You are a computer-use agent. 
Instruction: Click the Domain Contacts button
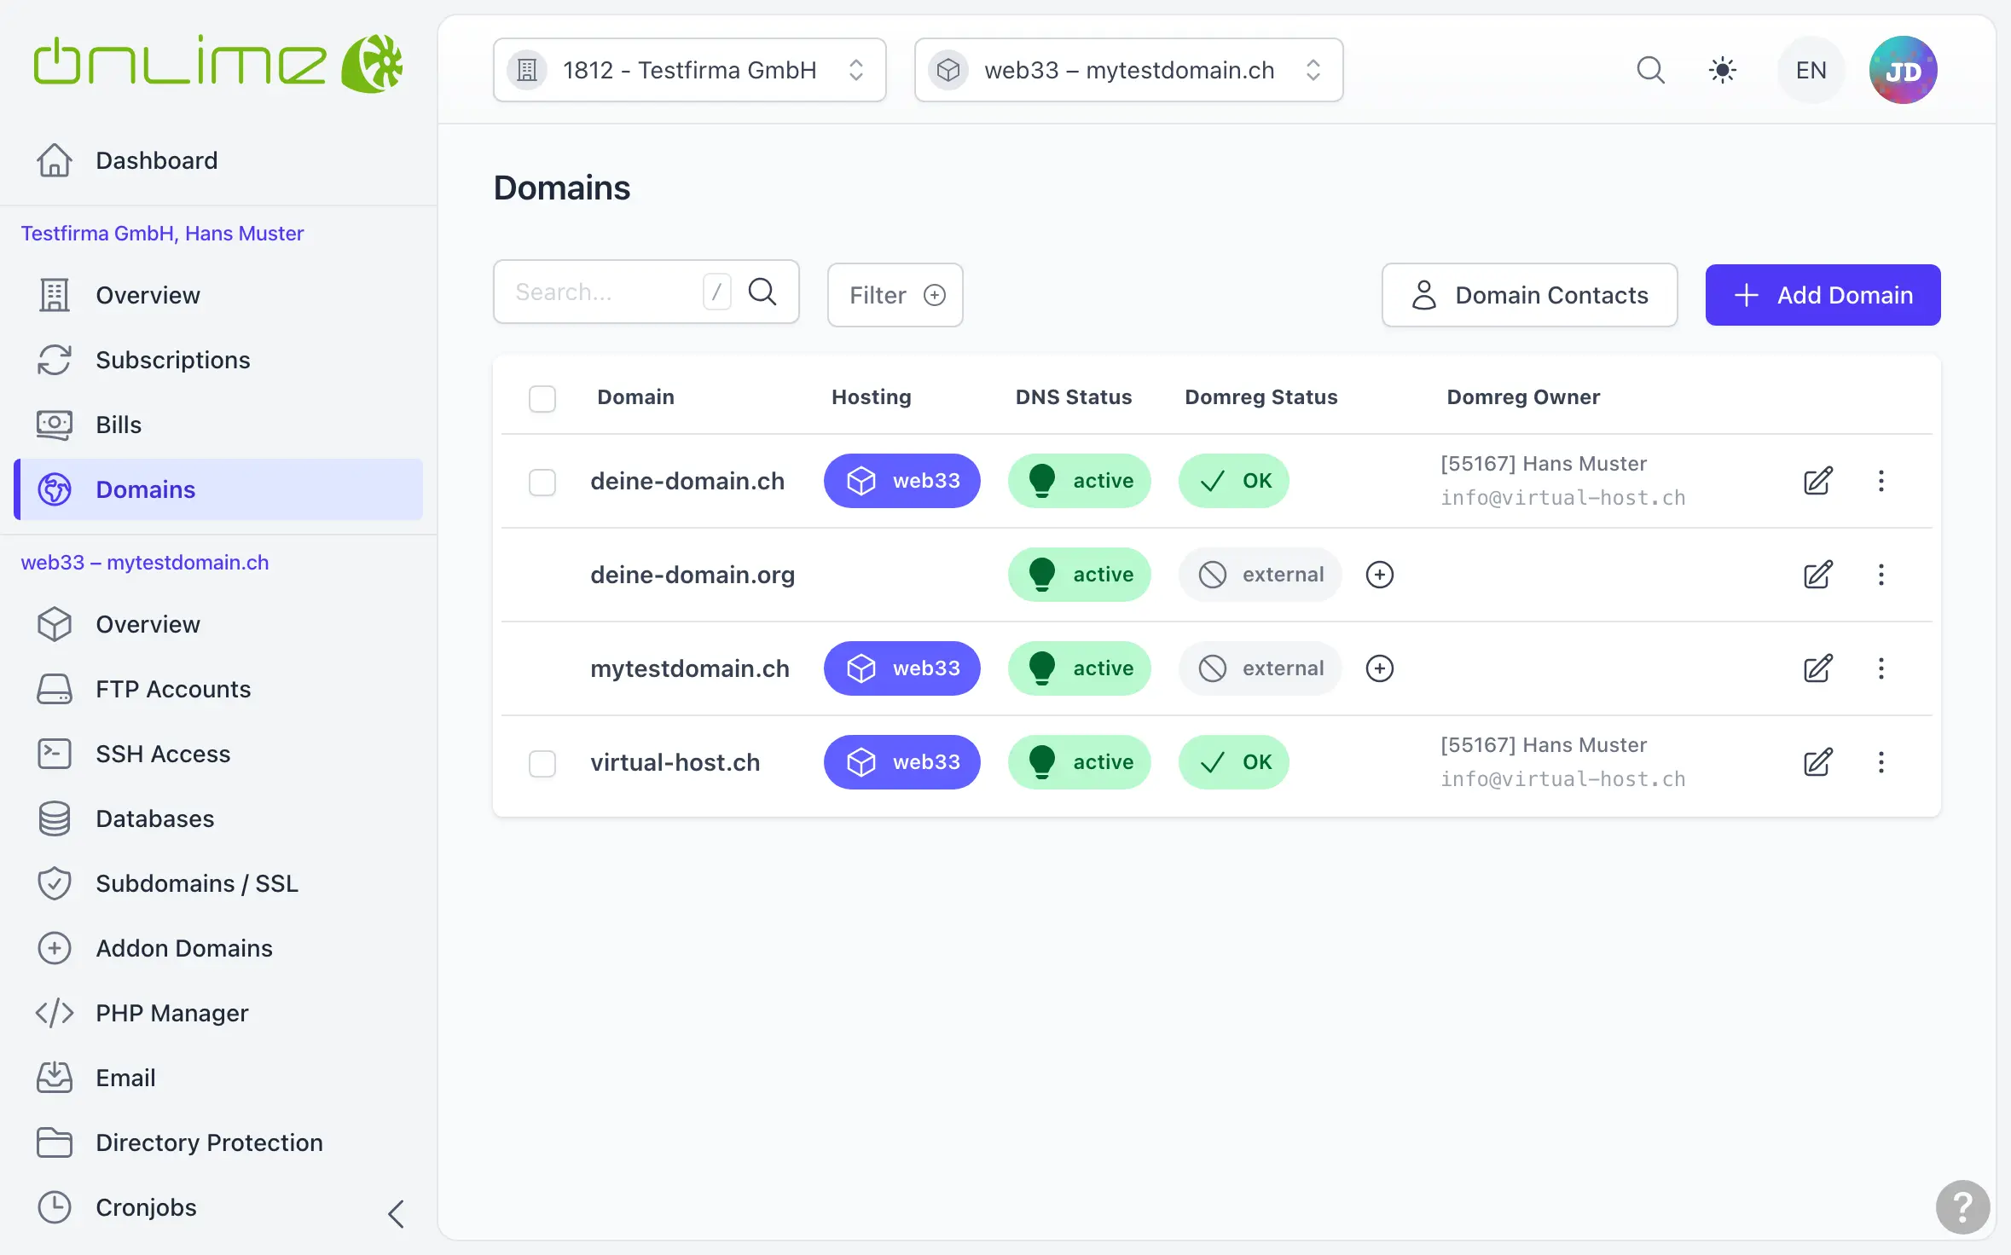(x=1529, y=295)
